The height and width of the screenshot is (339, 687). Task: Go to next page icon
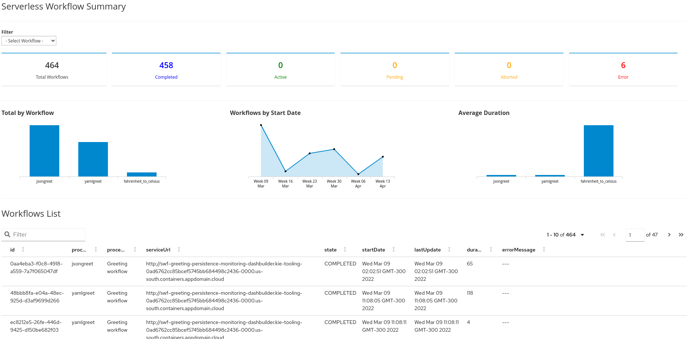(669, 235)
